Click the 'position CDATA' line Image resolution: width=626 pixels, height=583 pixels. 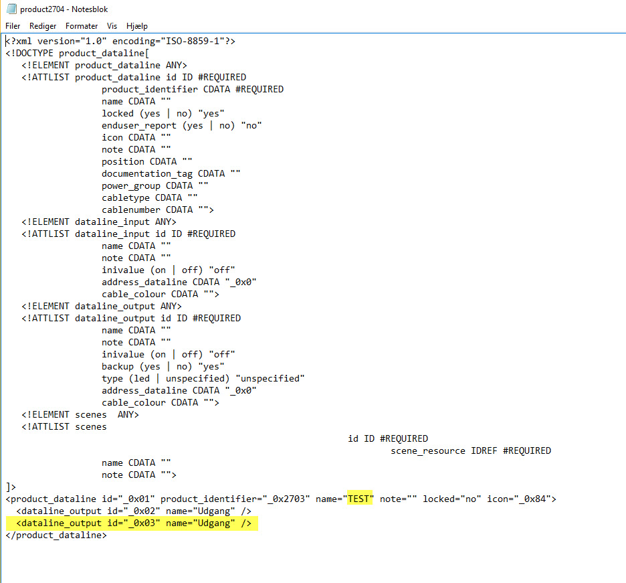coord(147,161)
